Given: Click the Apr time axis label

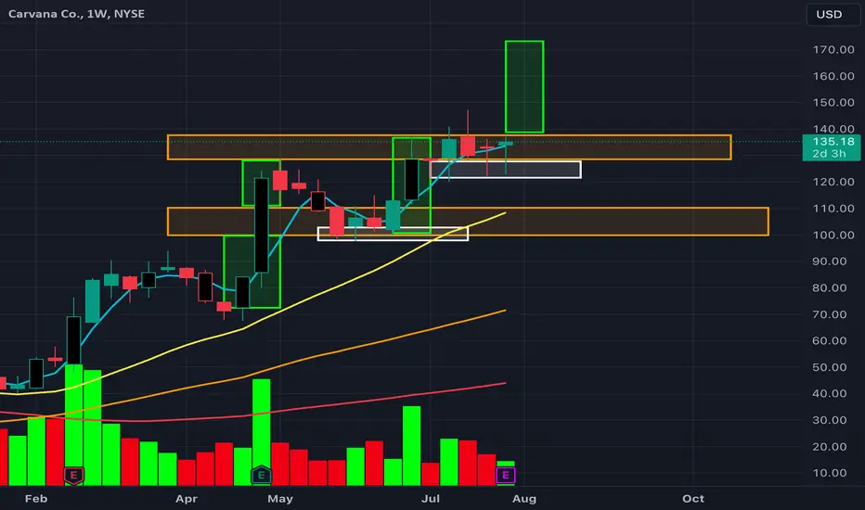Looking at the screenshot, I should point(186,499).
